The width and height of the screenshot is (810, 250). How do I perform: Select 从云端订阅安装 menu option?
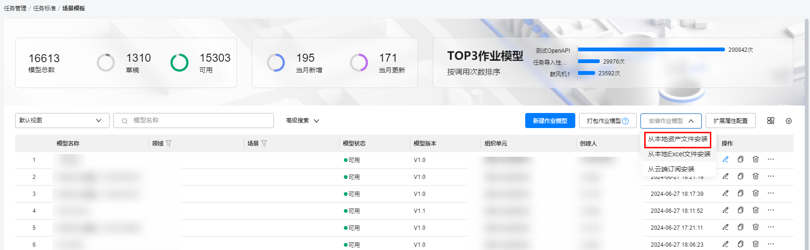click(x=671, y=169)
